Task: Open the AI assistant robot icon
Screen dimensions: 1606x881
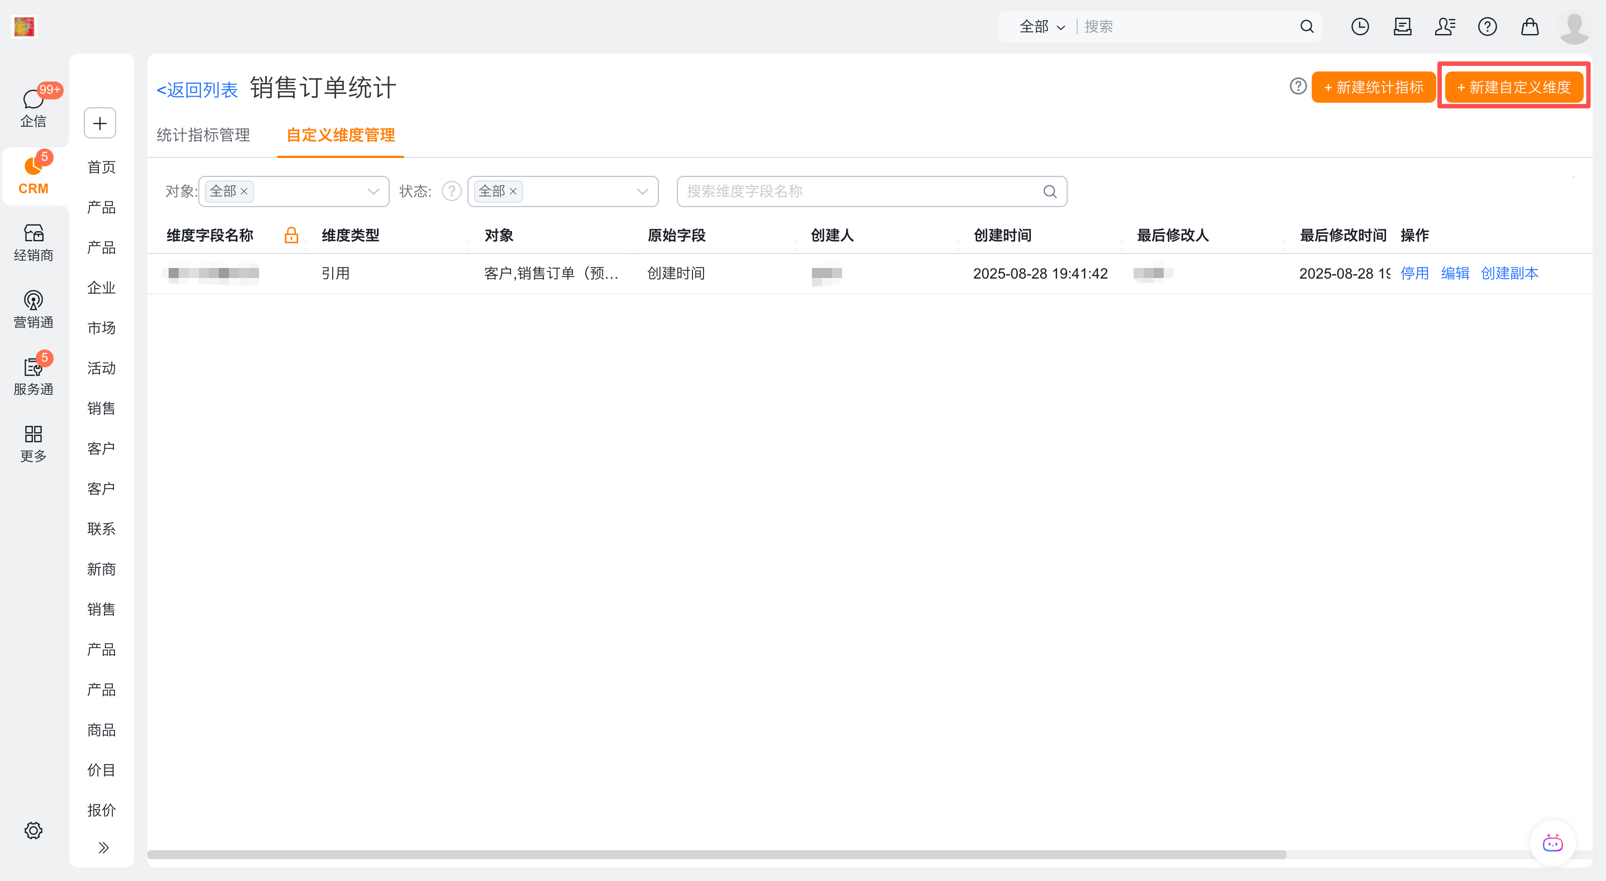Action: (1552, 844)
